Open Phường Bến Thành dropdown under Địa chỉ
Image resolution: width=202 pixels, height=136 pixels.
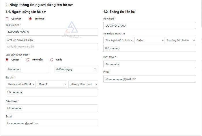83,84
